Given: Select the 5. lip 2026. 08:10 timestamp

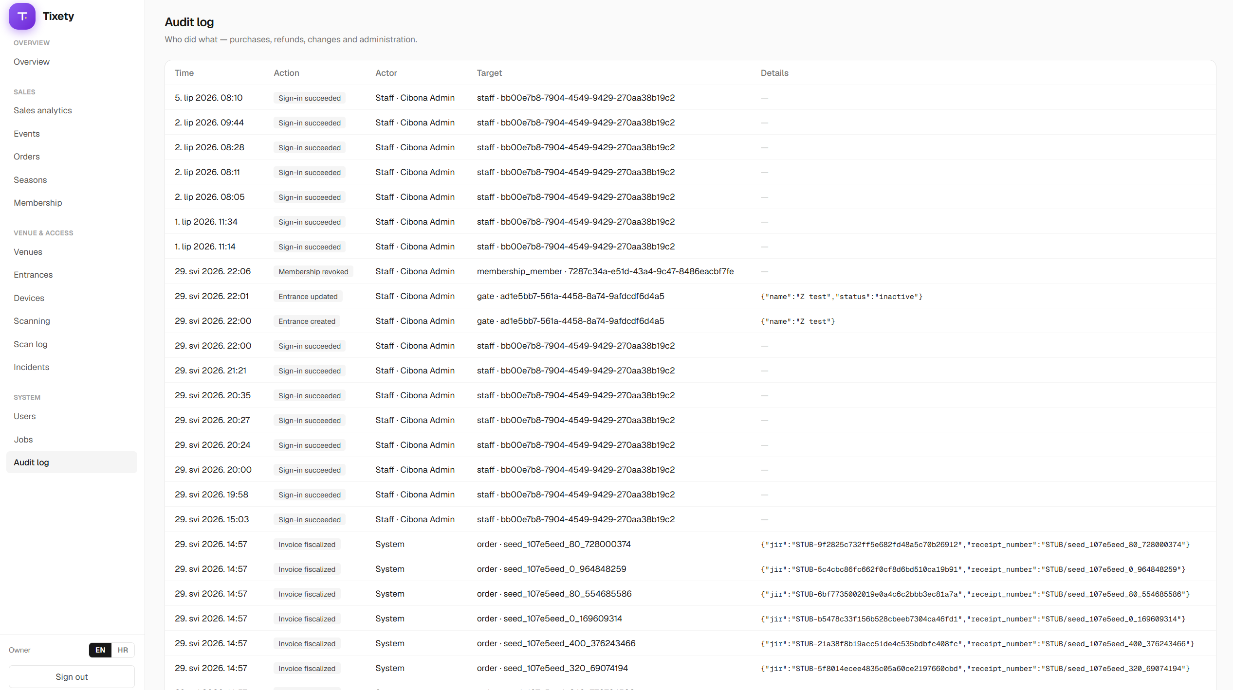Looking at the screenshot, I should pyautogui.click(x=208, y=98).
